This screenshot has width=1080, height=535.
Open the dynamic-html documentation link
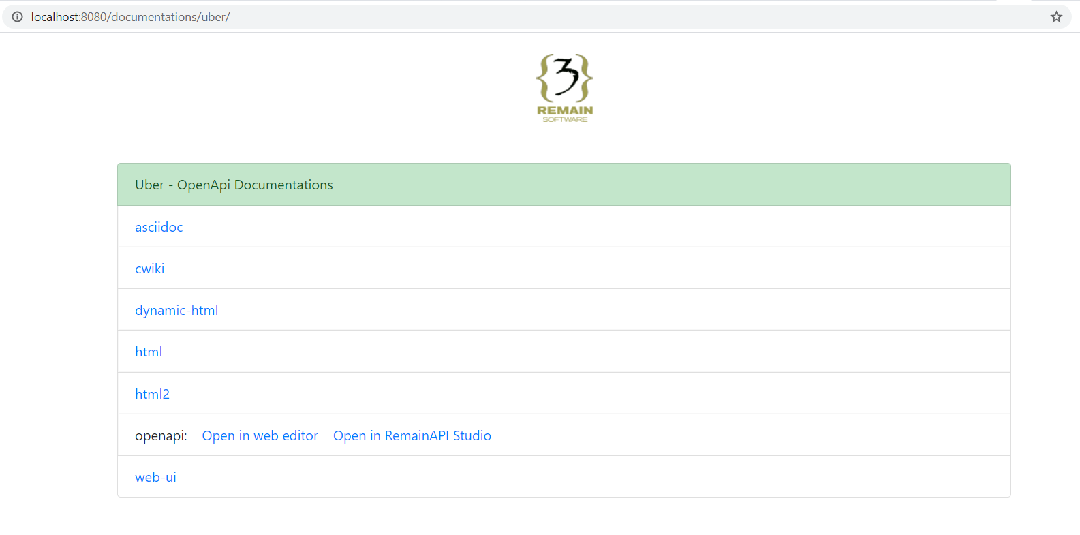(176, 310)
